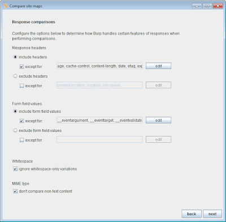Click the '__eventargument, __eventtarget' text field
Viewport: 226px width, 222px height.
[99, 120]
